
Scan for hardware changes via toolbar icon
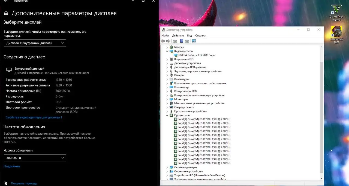(194, 41)
